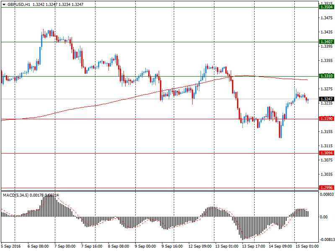Select the green 1.3407 level price tag
The image size is (335, 251).
click(x=327, y=41)
